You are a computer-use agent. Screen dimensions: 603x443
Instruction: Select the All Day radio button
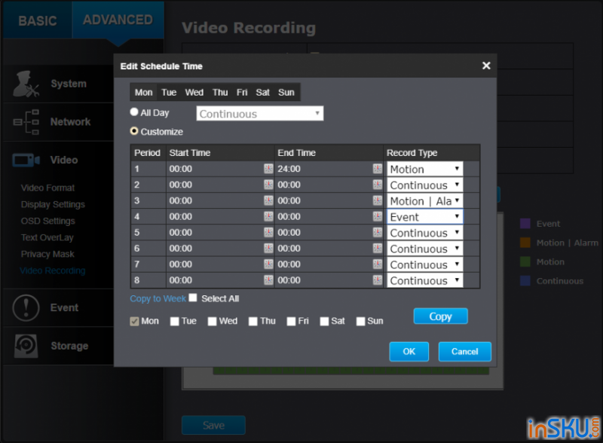[x=134, y=112]
